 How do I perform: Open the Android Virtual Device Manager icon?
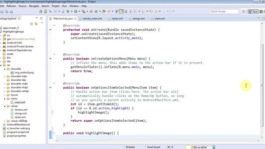pyautogui.click(x=46, y=12)
